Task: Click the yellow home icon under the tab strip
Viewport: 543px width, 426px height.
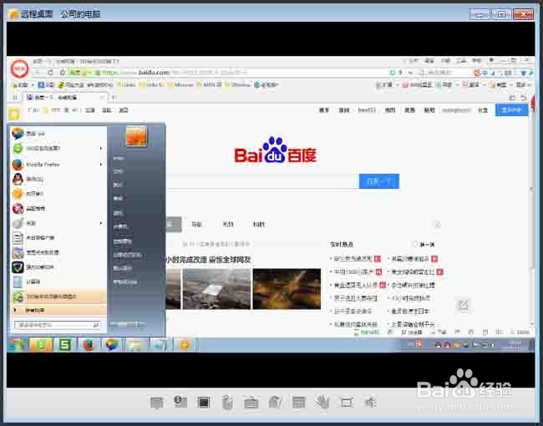Action: click(14, 114)
